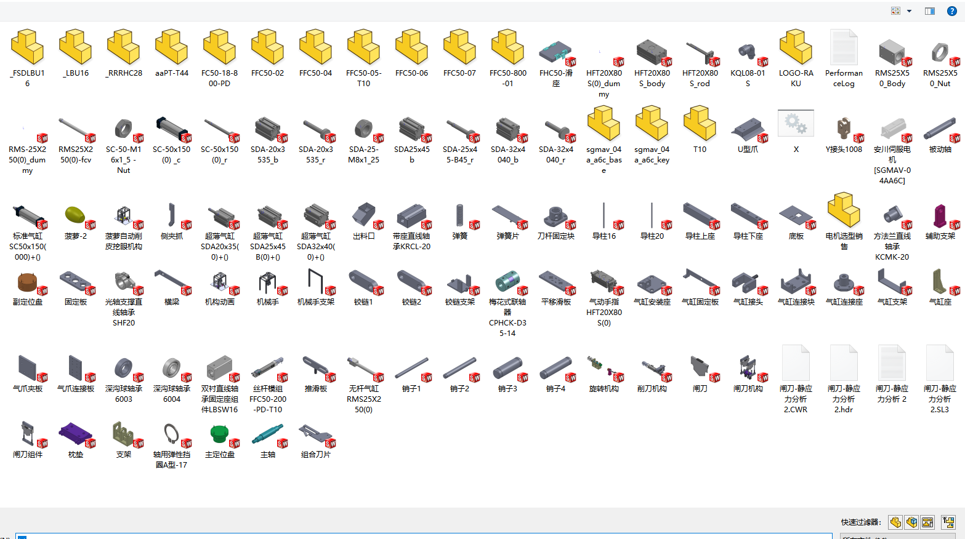
Task: Select the 梅花式联轴器 CPHCK-D35-14 part
Action: 508,303
